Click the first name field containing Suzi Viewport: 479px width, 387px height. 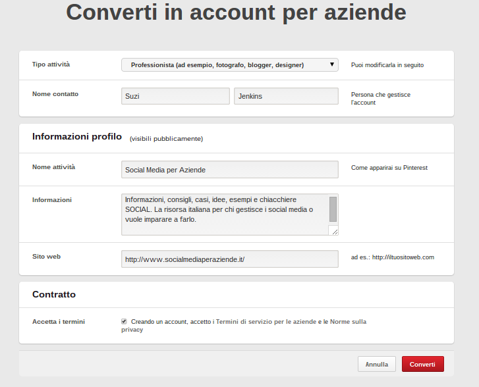pyautogui.click(x=175, y=96)
